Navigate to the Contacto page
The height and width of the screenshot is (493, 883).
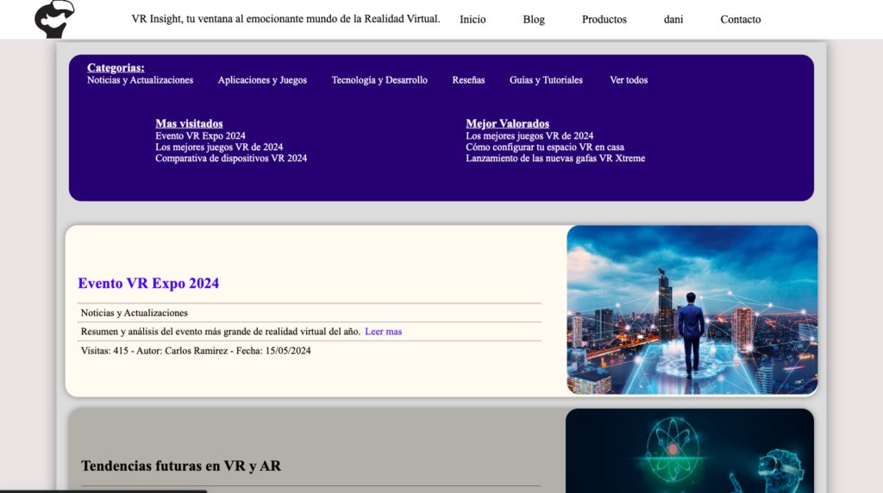pos(741,19)
